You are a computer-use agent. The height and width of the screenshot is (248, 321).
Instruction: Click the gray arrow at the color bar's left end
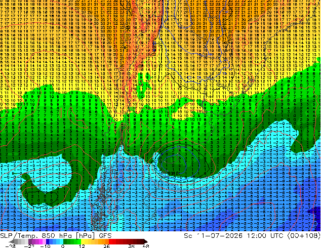(x=11, y=241)
